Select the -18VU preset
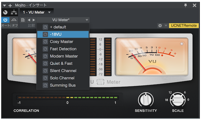The image size is (202, 120). 63,34
